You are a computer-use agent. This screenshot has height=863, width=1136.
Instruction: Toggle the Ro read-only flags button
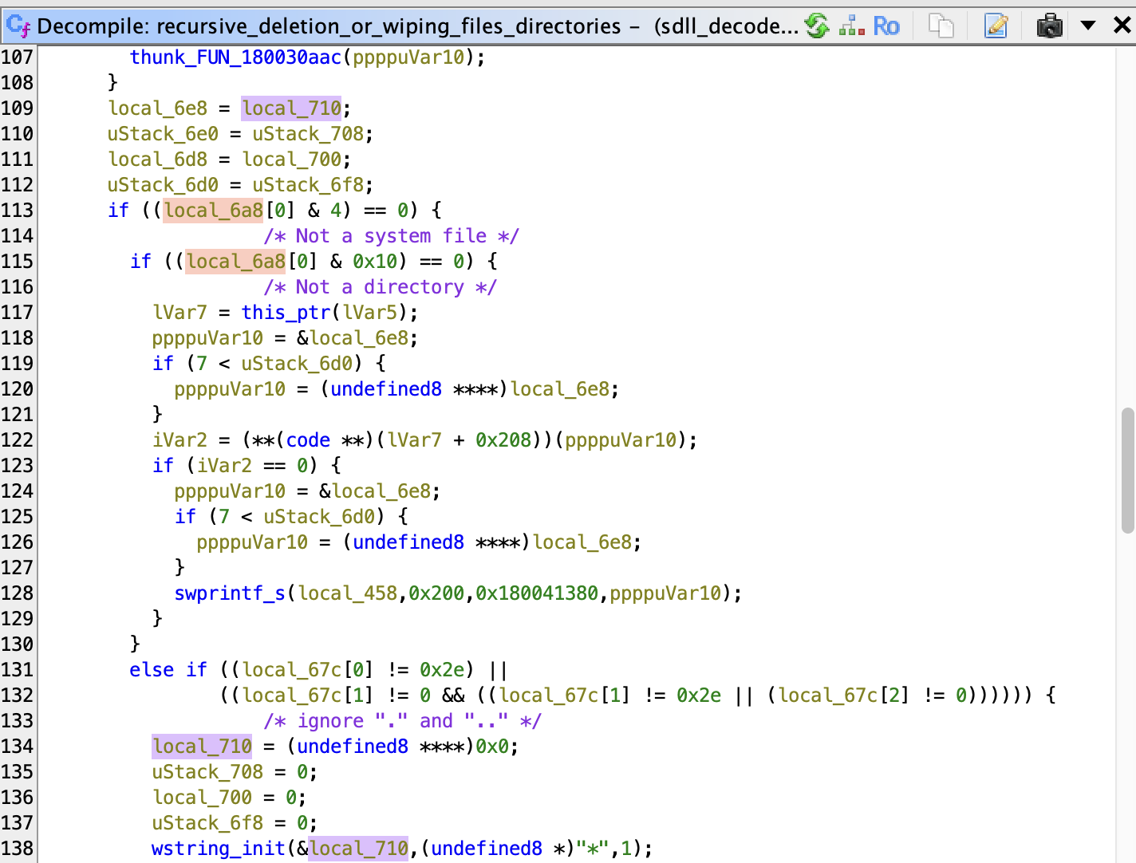coord(886,26)
